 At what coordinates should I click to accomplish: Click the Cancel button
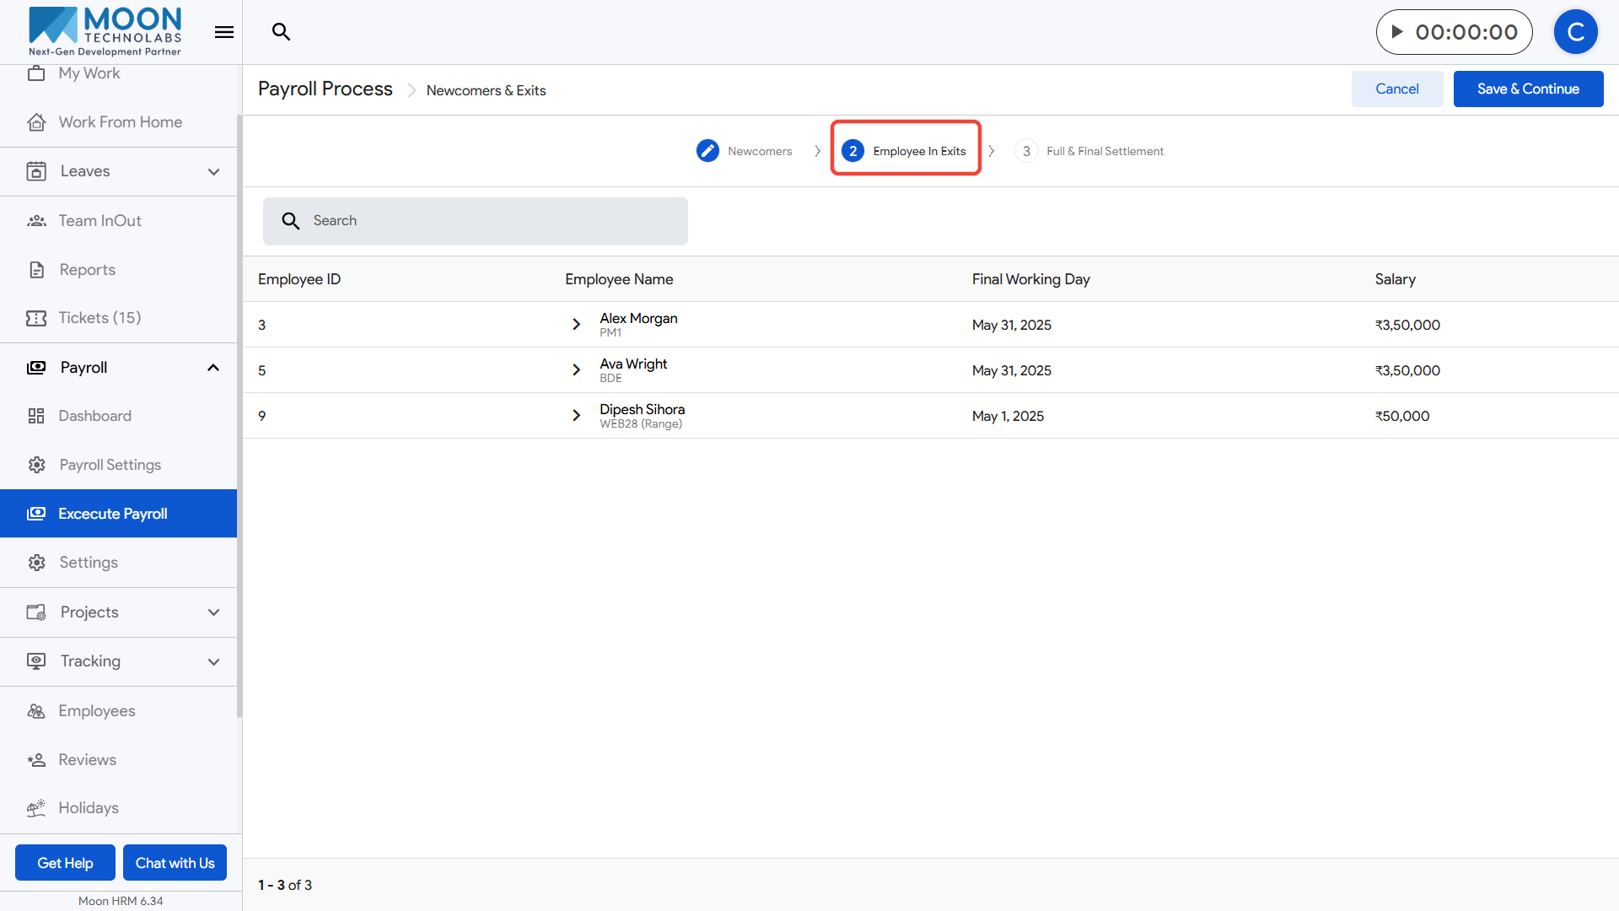pos(1396,89)
